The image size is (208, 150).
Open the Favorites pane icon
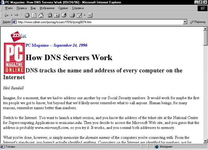click(56, 15)
